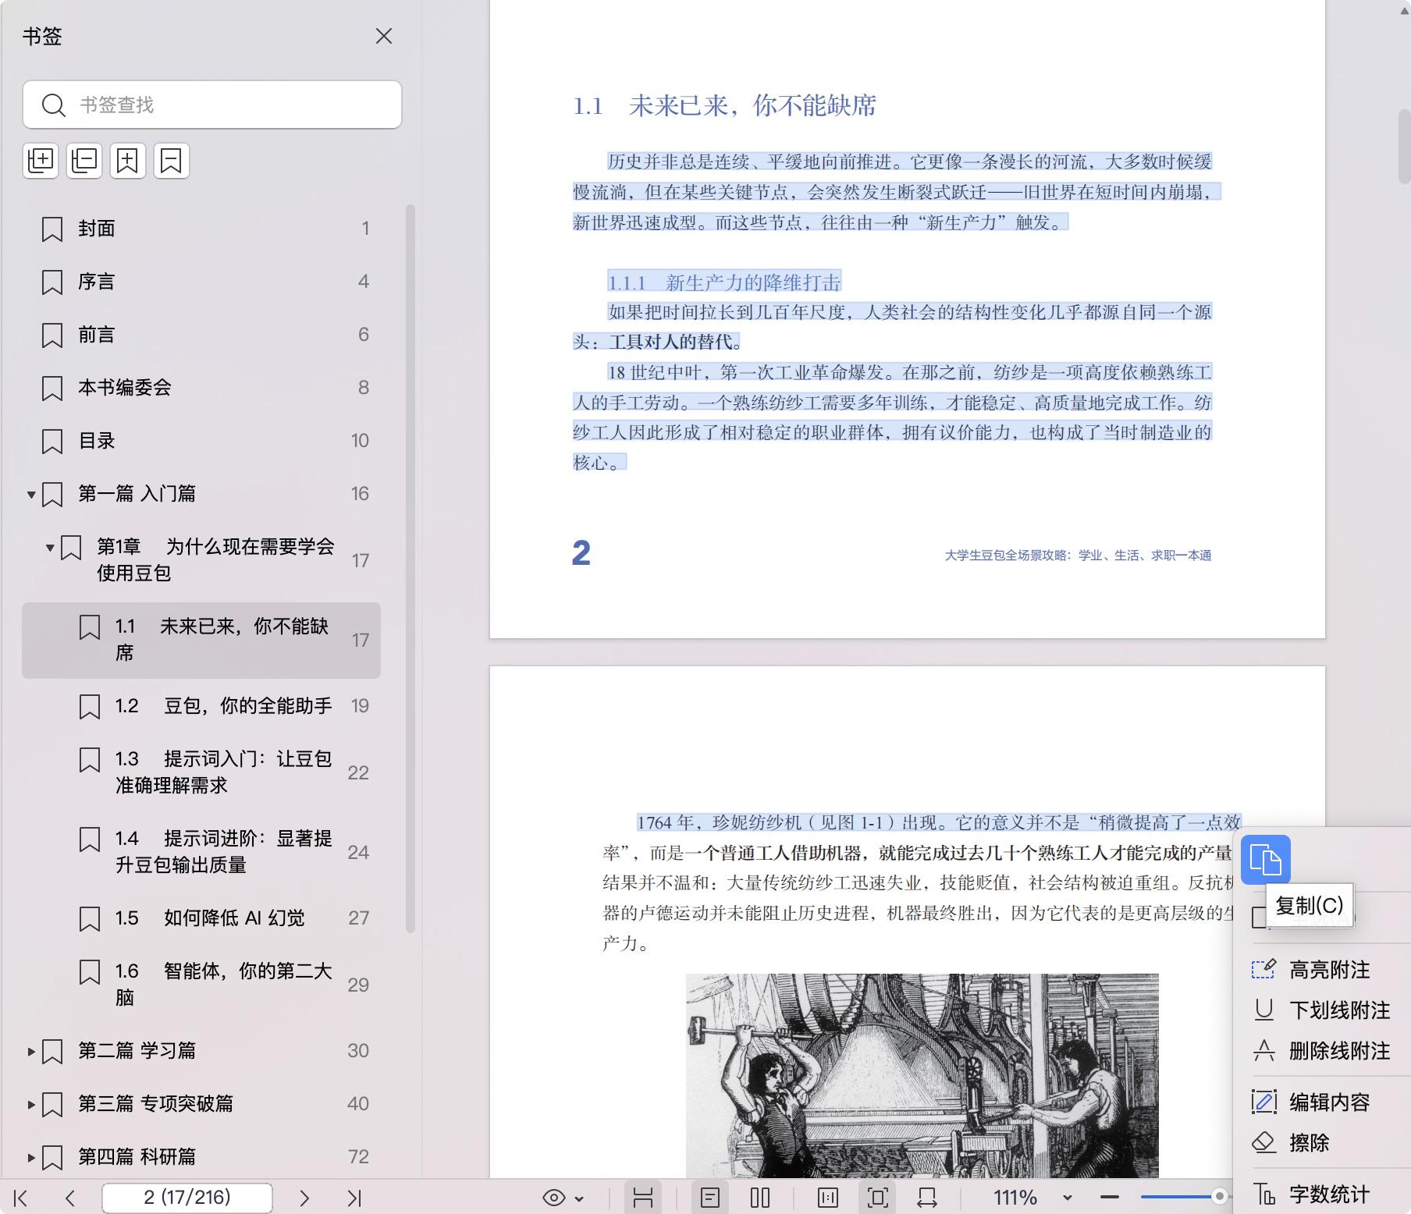Click the bookmark panel vertical scrollbar
The height and width of the screenshot is (1214, 1411).
(411, 570)
